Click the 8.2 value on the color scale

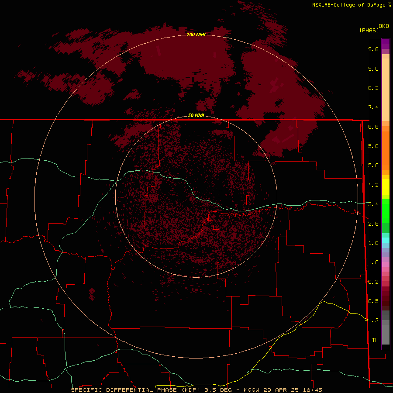click(373, 88)
